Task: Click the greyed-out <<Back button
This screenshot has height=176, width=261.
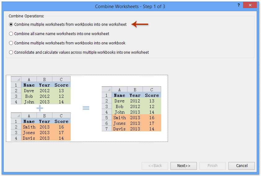Action: click(x=155, y=166)
